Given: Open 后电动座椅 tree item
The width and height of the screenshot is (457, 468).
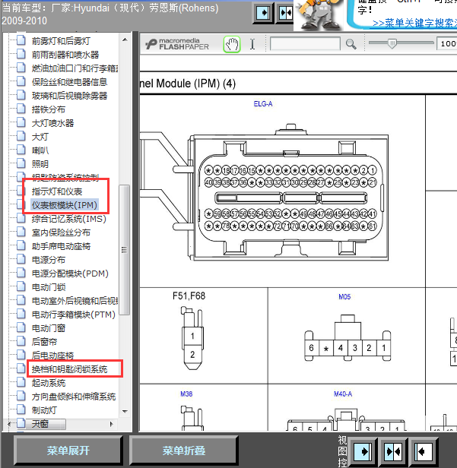Looking at the screenshot, I should pos(52,356).
